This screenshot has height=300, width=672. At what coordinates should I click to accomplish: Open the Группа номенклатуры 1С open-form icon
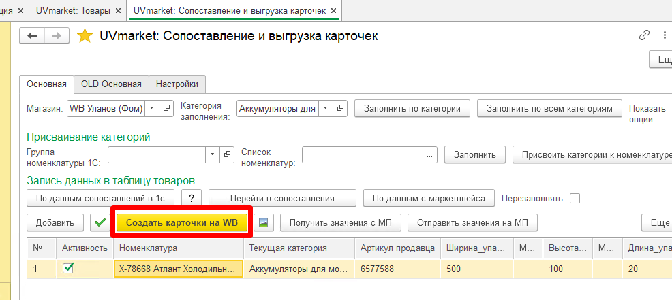(x=227, y=155)
